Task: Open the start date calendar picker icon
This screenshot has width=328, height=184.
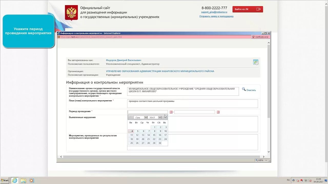Action: (x=171, y=112)
